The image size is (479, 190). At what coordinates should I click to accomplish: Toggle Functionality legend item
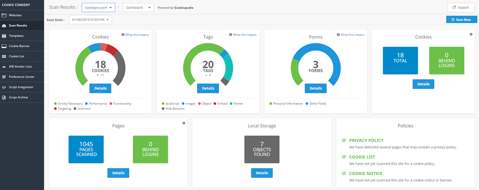(120, 104)
